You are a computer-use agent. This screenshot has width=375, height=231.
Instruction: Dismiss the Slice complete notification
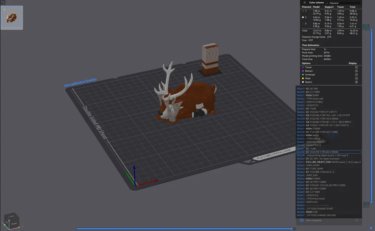(x=357, y=220)
